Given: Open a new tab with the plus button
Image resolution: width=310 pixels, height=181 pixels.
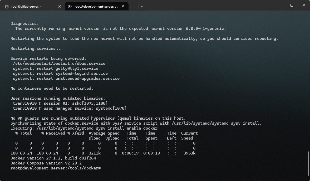Looking at the screenshot, I should pos(134,6).
